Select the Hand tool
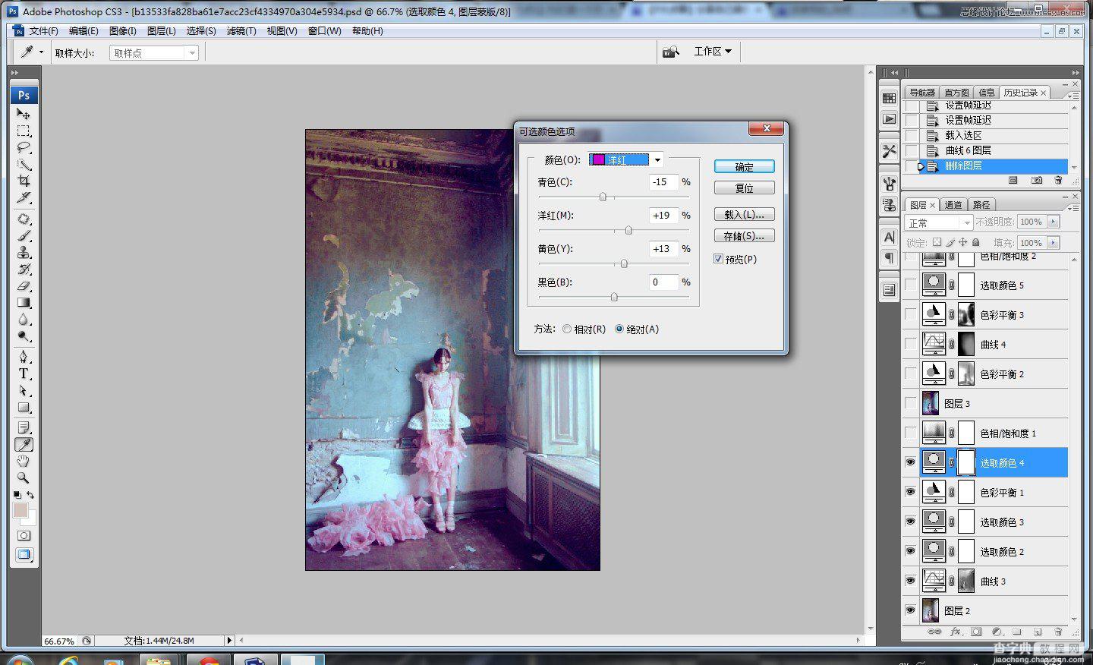The image size is (1093, 665). pos(24,462)
